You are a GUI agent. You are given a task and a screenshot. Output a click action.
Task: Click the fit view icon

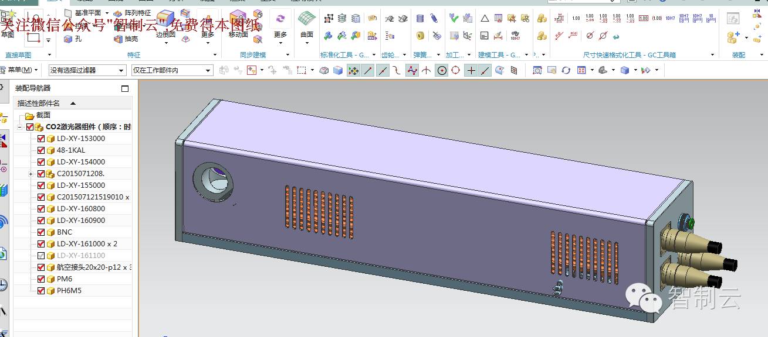click(x=537, y=70)
